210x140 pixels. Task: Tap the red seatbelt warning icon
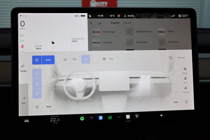point(22,47)
